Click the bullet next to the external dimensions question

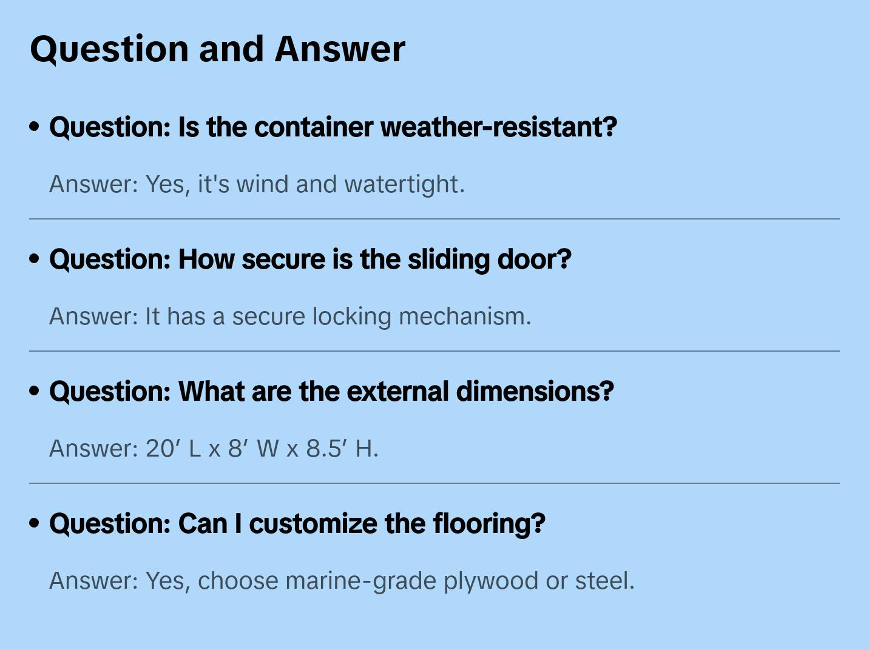point(35,392)
